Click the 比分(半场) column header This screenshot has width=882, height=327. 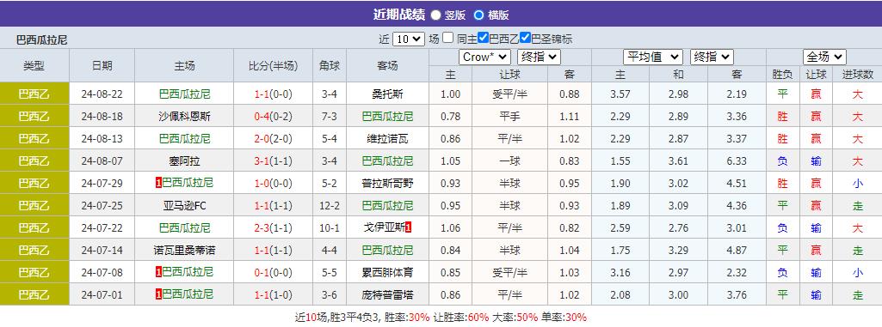click(x=274, y=65)
